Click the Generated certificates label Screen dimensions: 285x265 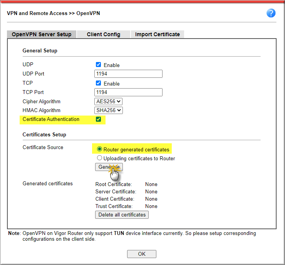[x=48, y=184]
